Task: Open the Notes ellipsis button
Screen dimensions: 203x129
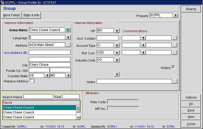Action: tap(174, 81)
